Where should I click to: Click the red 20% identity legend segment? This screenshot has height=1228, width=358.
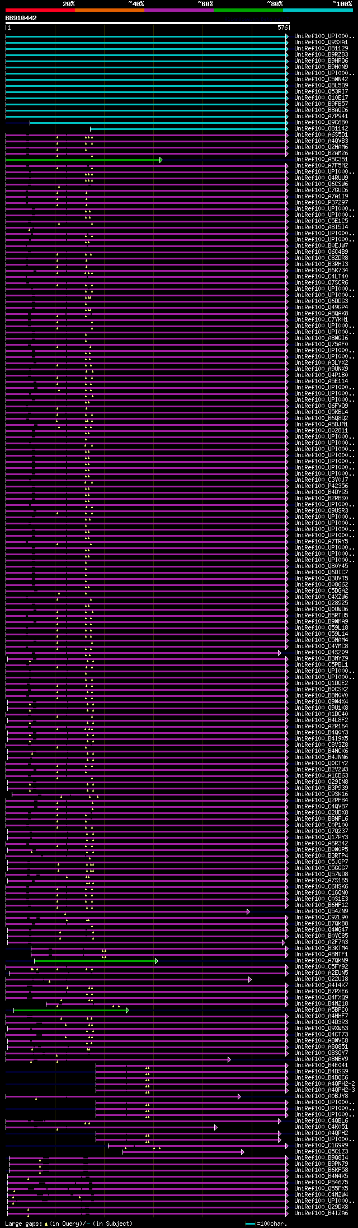(x=40, y=10)
